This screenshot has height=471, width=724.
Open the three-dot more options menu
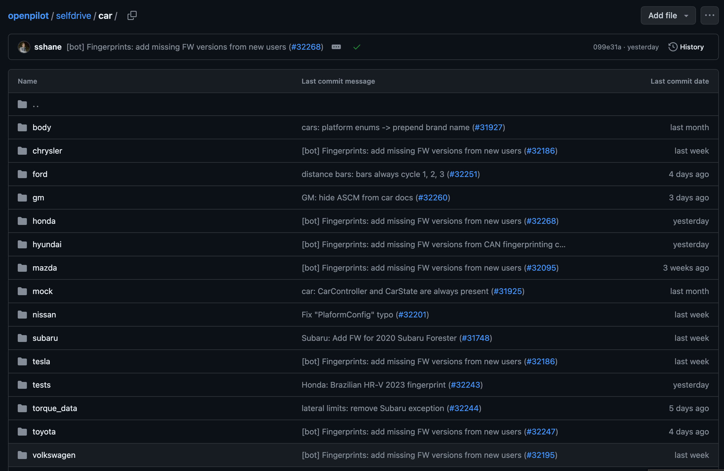[x=709, y=15]
